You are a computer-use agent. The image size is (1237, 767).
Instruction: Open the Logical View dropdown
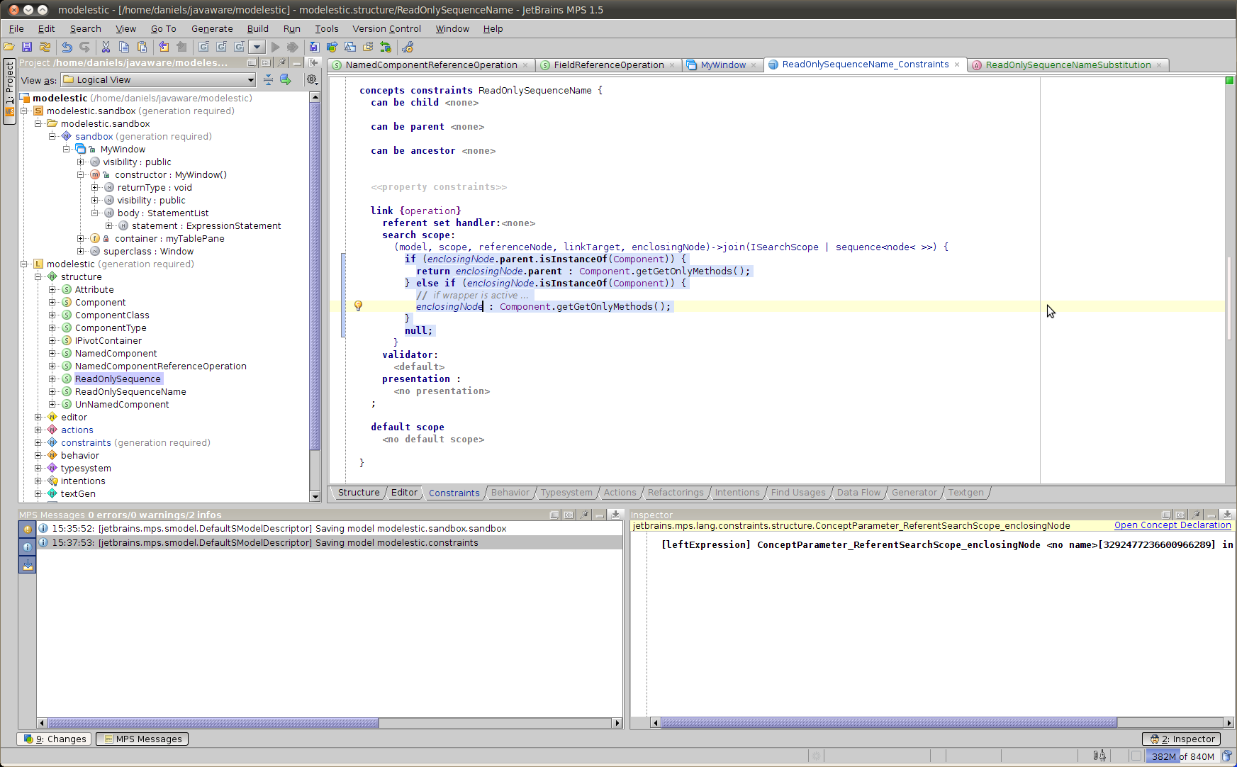coord(158,80)
